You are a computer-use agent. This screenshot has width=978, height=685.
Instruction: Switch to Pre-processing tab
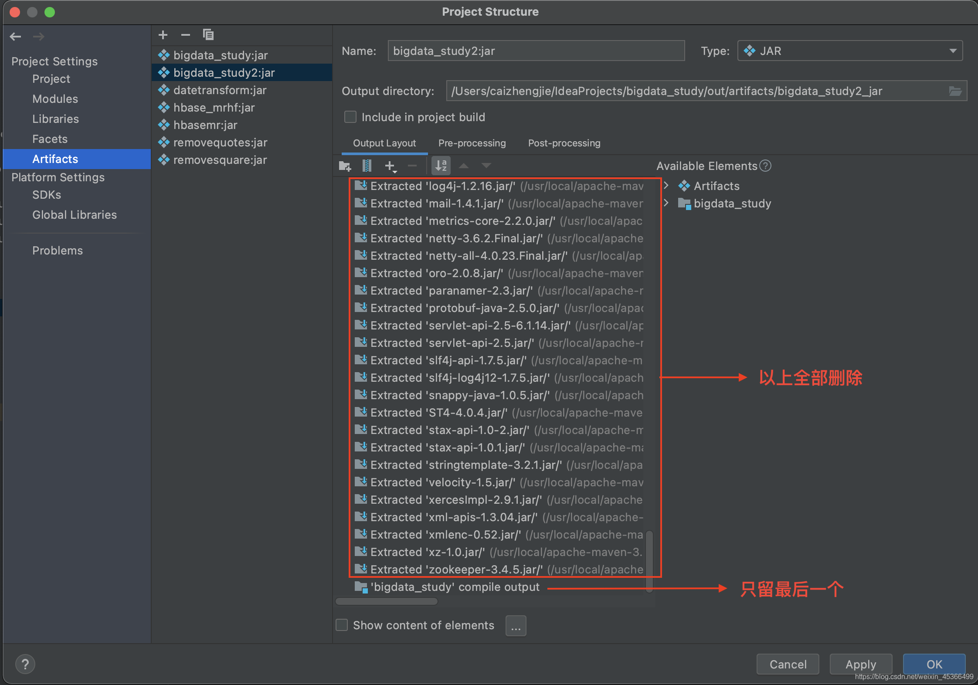[472, 143]
